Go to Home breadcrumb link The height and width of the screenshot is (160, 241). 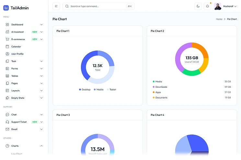point(219,19)
